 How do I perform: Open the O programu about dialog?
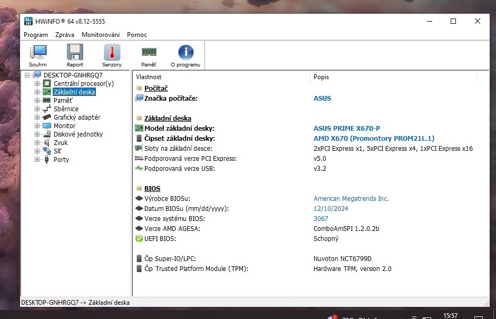click(x=185, y=54)
